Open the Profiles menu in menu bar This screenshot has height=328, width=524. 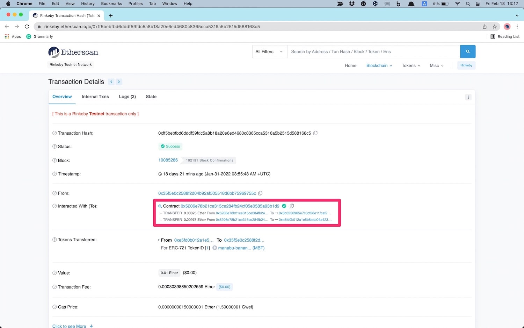[136, 3]
